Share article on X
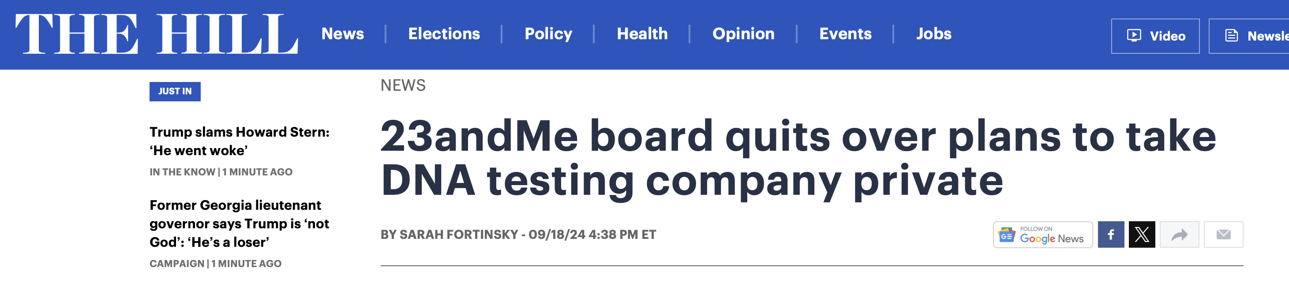Image resolution: width=1289 pixels, height=290 pixels. (x=1141, y=234)
